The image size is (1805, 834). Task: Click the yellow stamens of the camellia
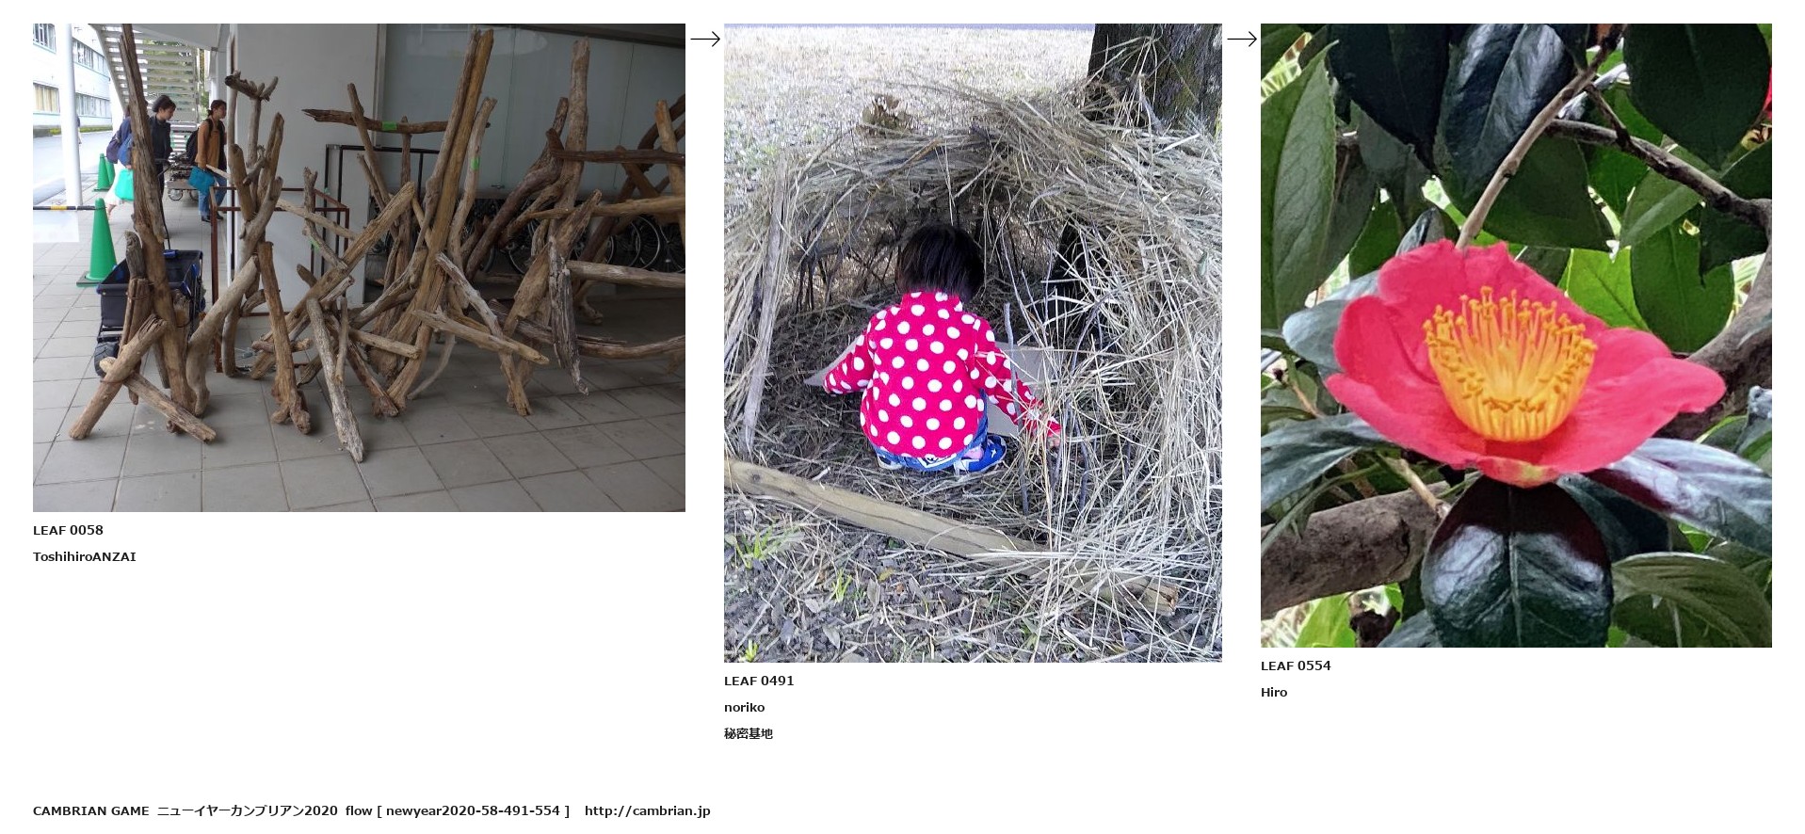[x=1508, y=361]
